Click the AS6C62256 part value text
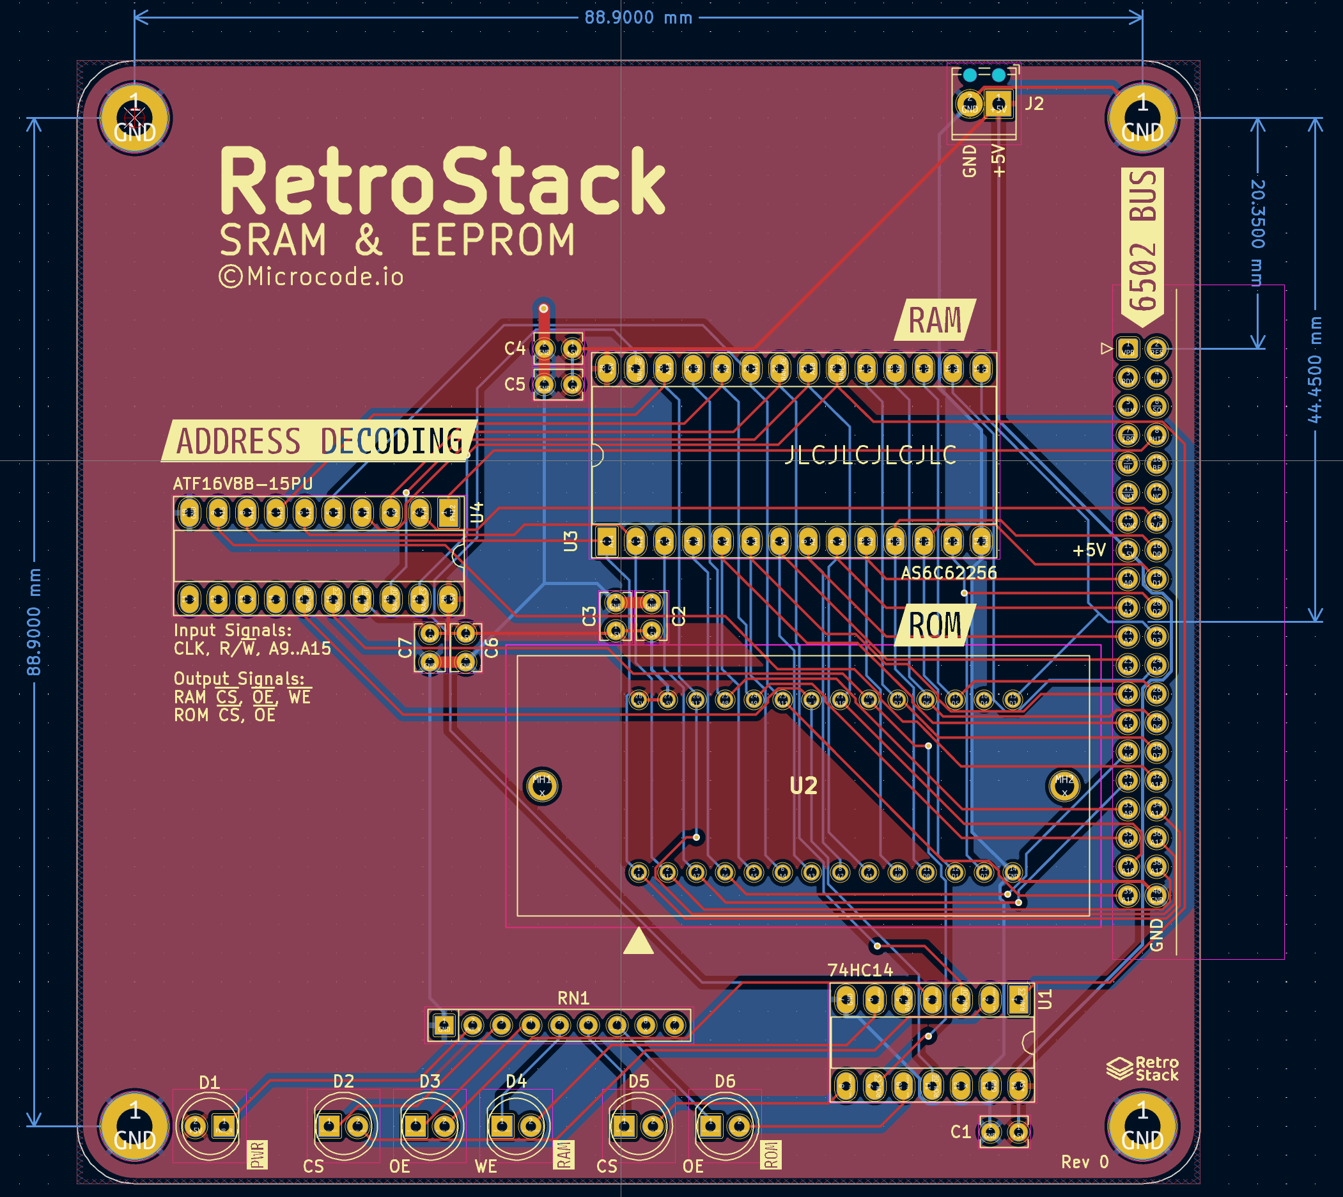The image size is (1343, 1197). click(949, 573)
